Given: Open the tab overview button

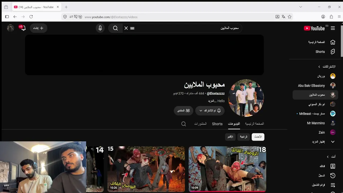Looking at the screenshot, I should pos(6,7).
